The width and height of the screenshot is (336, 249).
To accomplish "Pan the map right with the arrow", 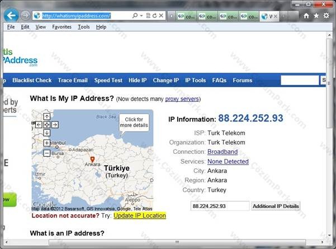I will coord(55,125).
